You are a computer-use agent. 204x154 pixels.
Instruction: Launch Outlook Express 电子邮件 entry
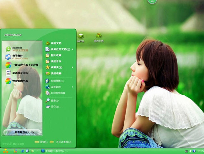click(17, 57)
